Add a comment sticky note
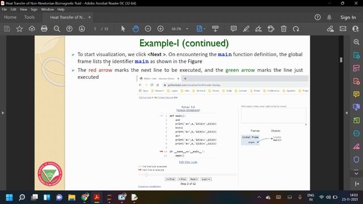This screenshot has width=363, height=204. [234, 29]
